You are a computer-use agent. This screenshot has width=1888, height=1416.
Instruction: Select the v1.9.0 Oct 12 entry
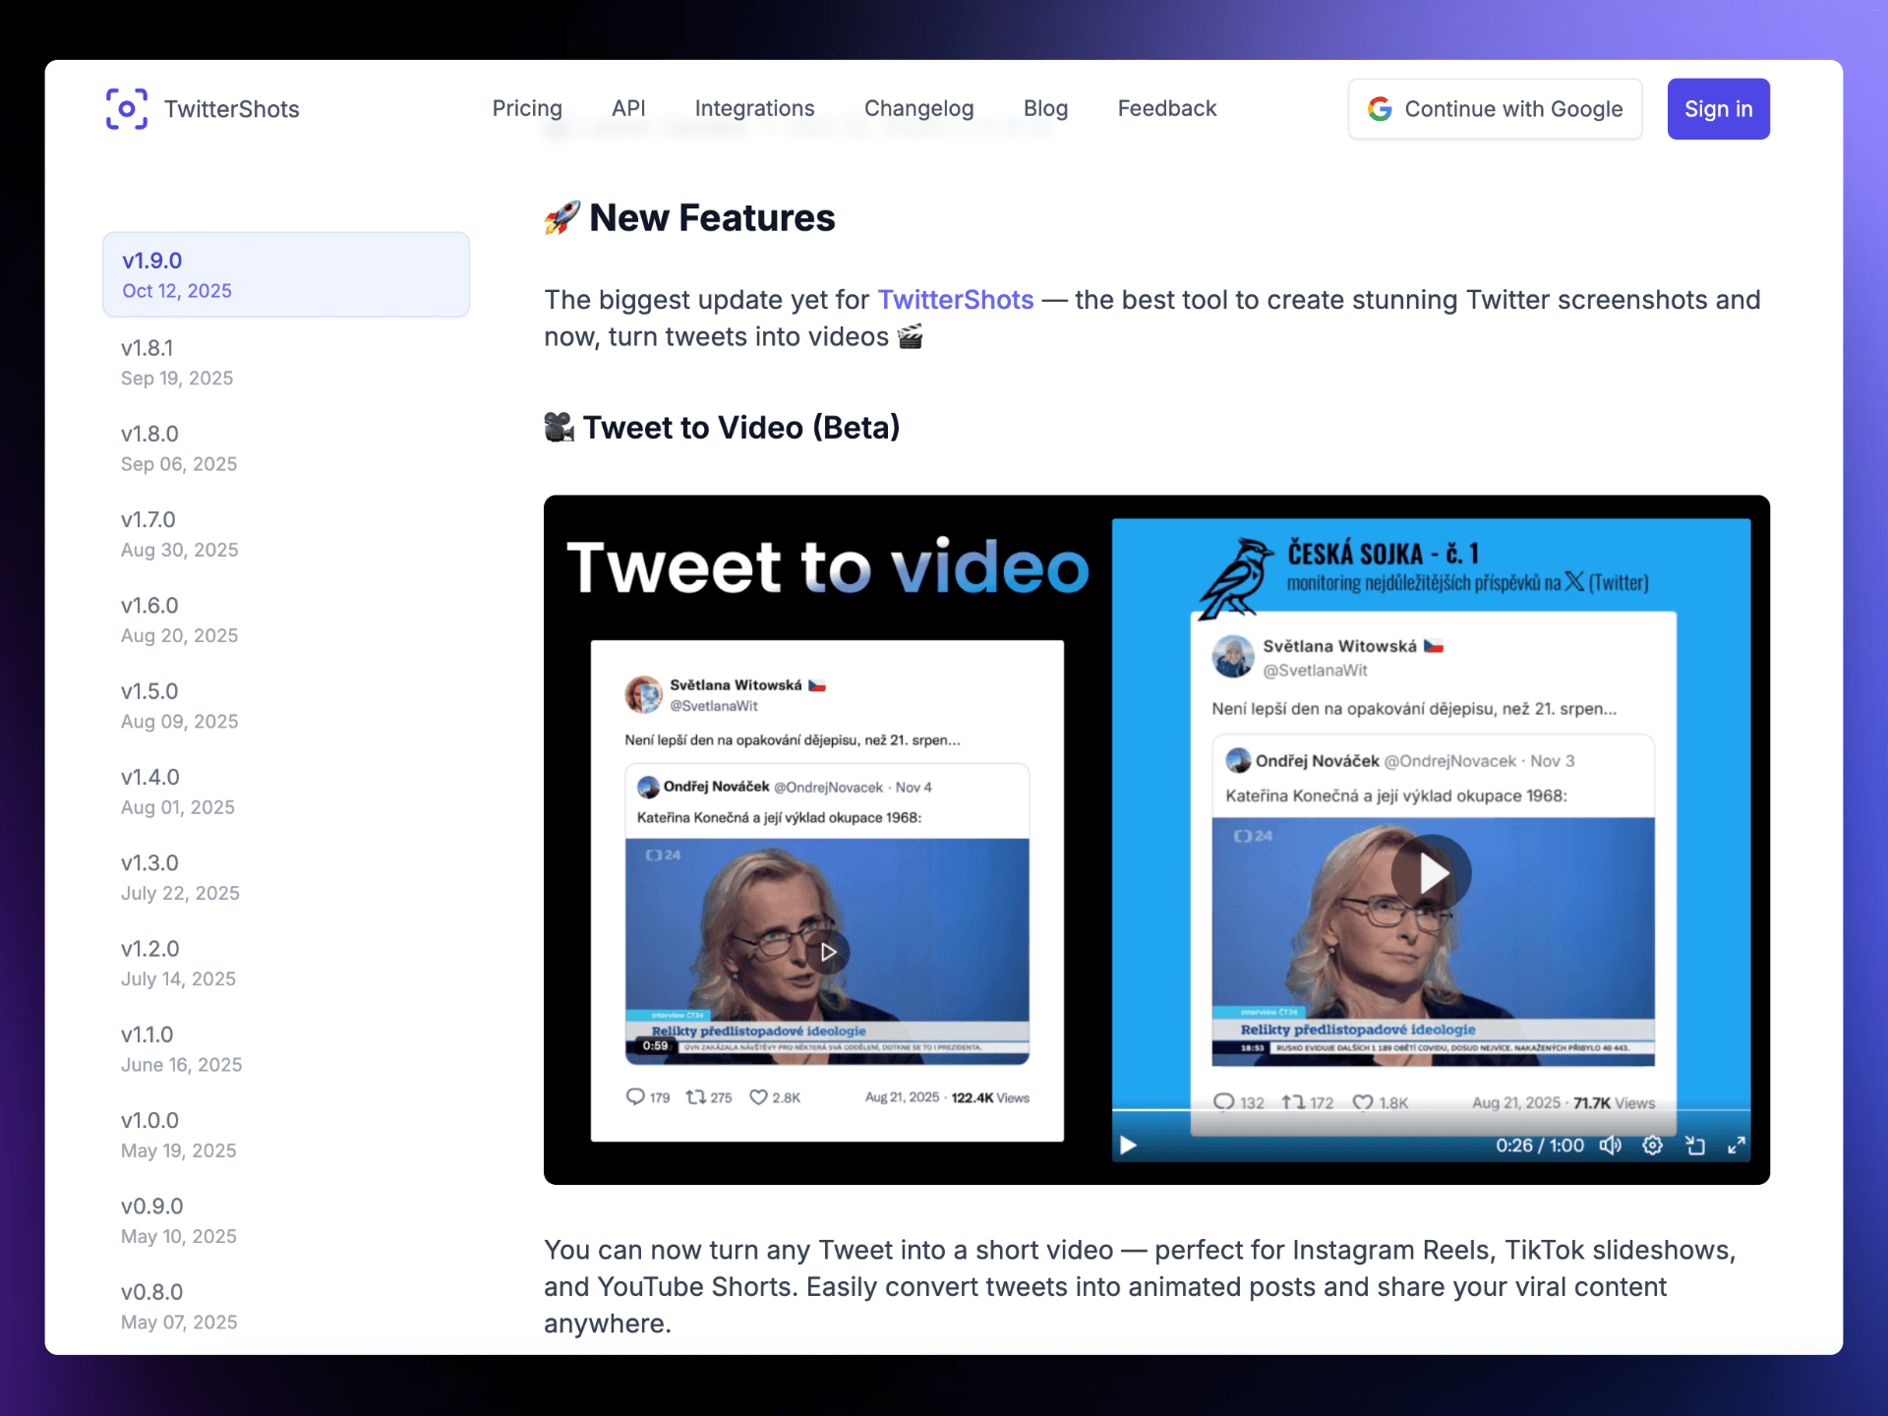pos(285,274)
